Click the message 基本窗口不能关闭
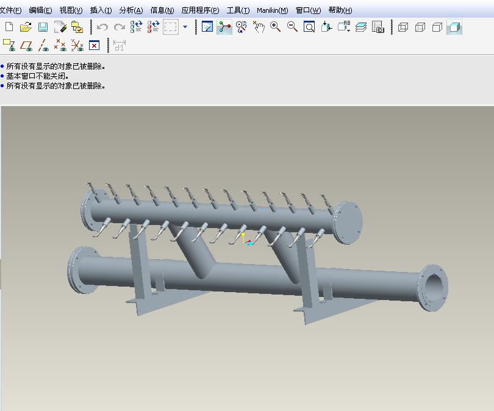Screen dimensions: 494x411 37,76
